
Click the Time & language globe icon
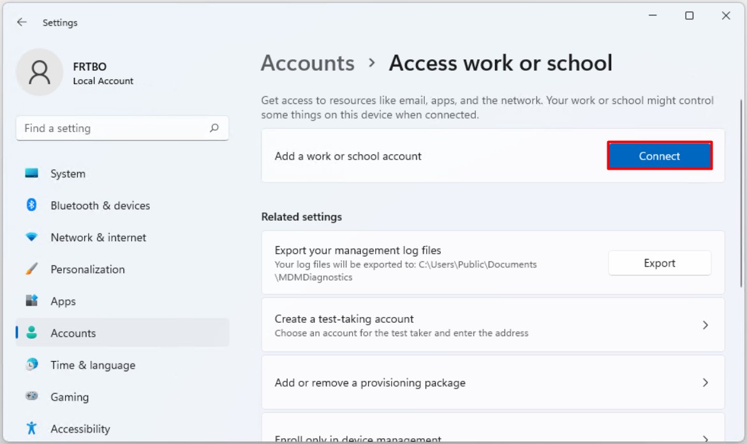[x=31, y=364]
